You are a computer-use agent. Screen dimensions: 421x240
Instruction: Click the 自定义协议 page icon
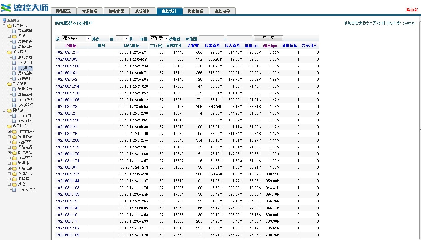point(14,189)
